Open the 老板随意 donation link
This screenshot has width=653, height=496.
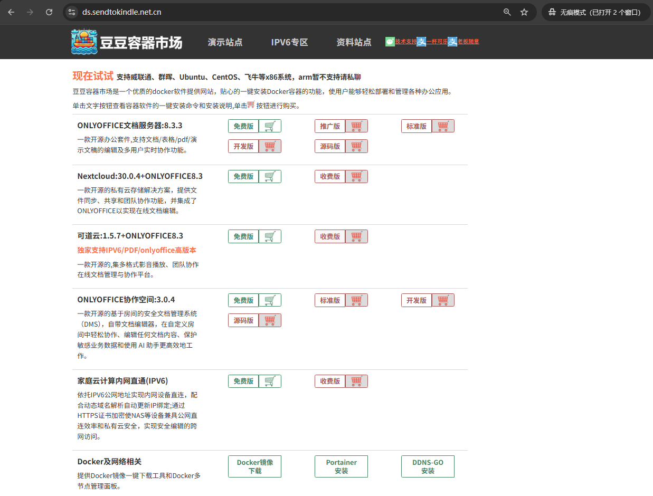tap(468, 42)
